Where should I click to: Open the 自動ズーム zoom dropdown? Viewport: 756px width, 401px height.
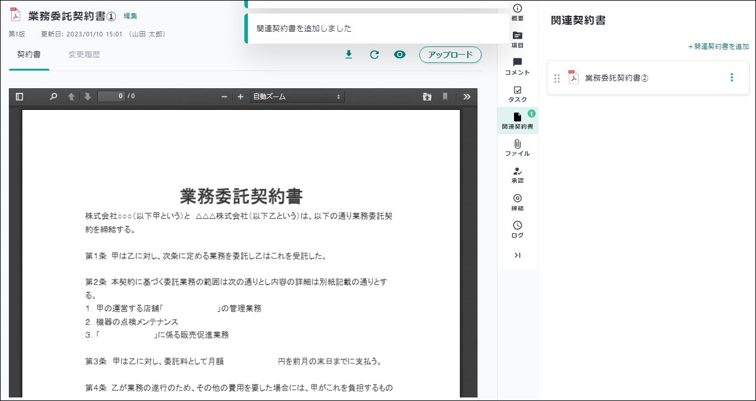pos(297,96)
